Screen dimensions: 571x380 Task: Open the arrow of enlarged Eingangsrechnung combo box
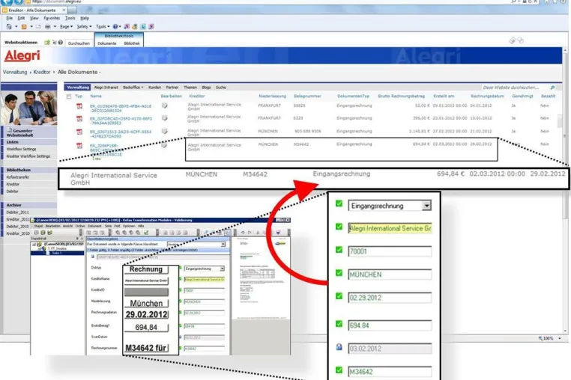[426, 206]
